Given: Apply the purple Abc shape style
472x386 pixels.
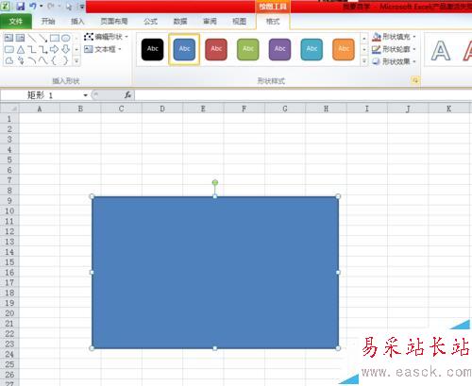Looking at the screenshot, I should point(279,49).
